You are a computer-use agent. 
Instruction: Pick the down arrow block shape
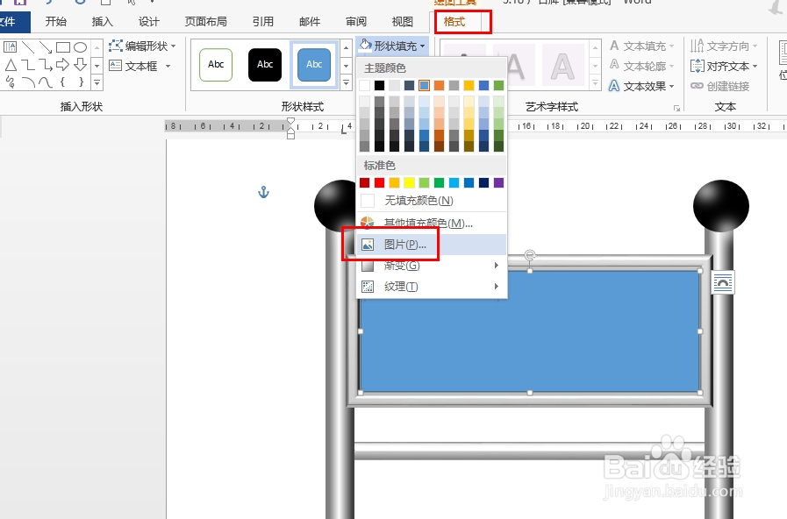tap(80, 64)
